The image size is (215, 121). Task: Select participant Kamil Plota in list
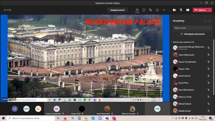tap(191, 83)
